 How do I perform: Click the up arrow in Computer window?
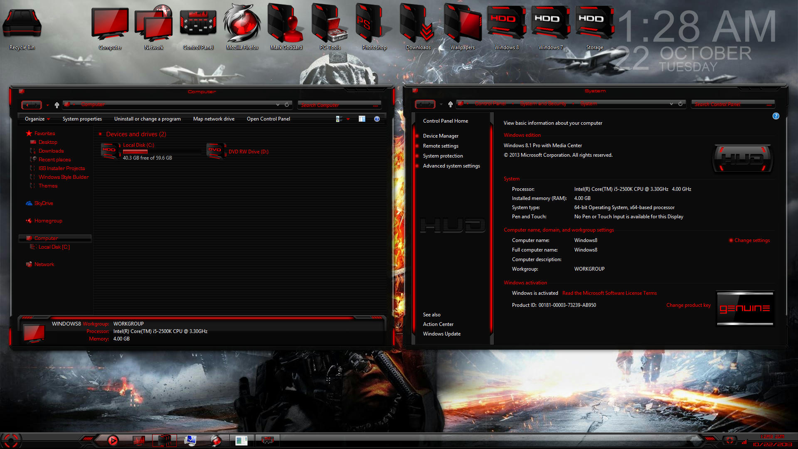(x=57, y=105)
